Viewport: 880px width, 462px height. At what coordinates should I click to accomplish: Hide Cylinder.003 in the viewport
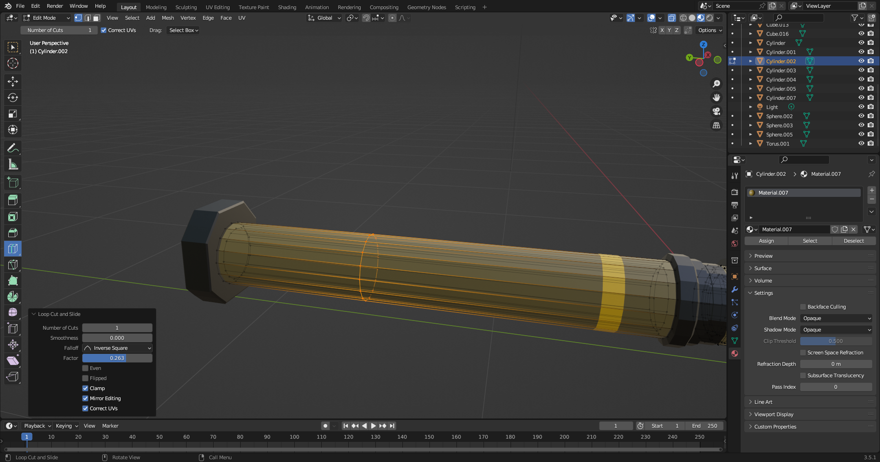click(x=861, y=70)
